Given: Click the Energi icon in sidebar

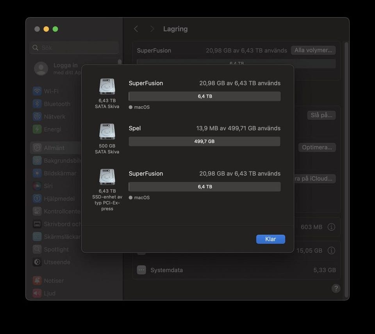Looking at the screenshot, I should coord(37,129).
